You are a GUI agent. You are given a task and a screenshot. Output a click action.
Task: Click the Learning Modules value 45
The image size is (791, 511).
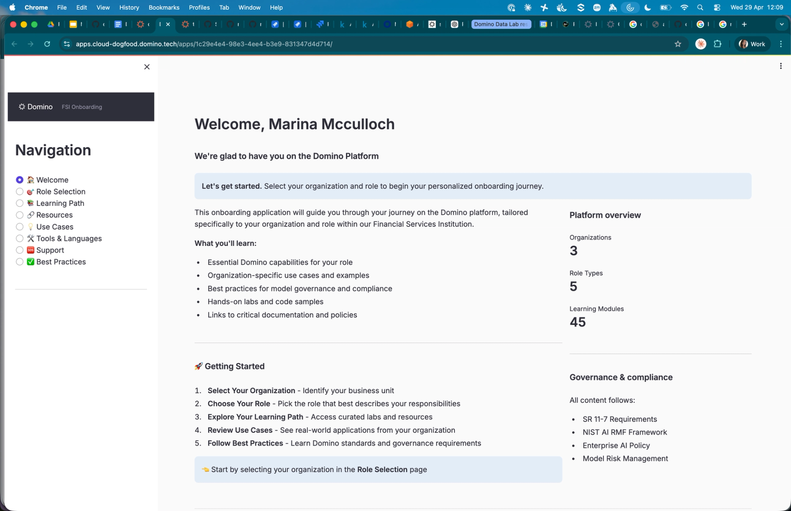tap(577, 322)
